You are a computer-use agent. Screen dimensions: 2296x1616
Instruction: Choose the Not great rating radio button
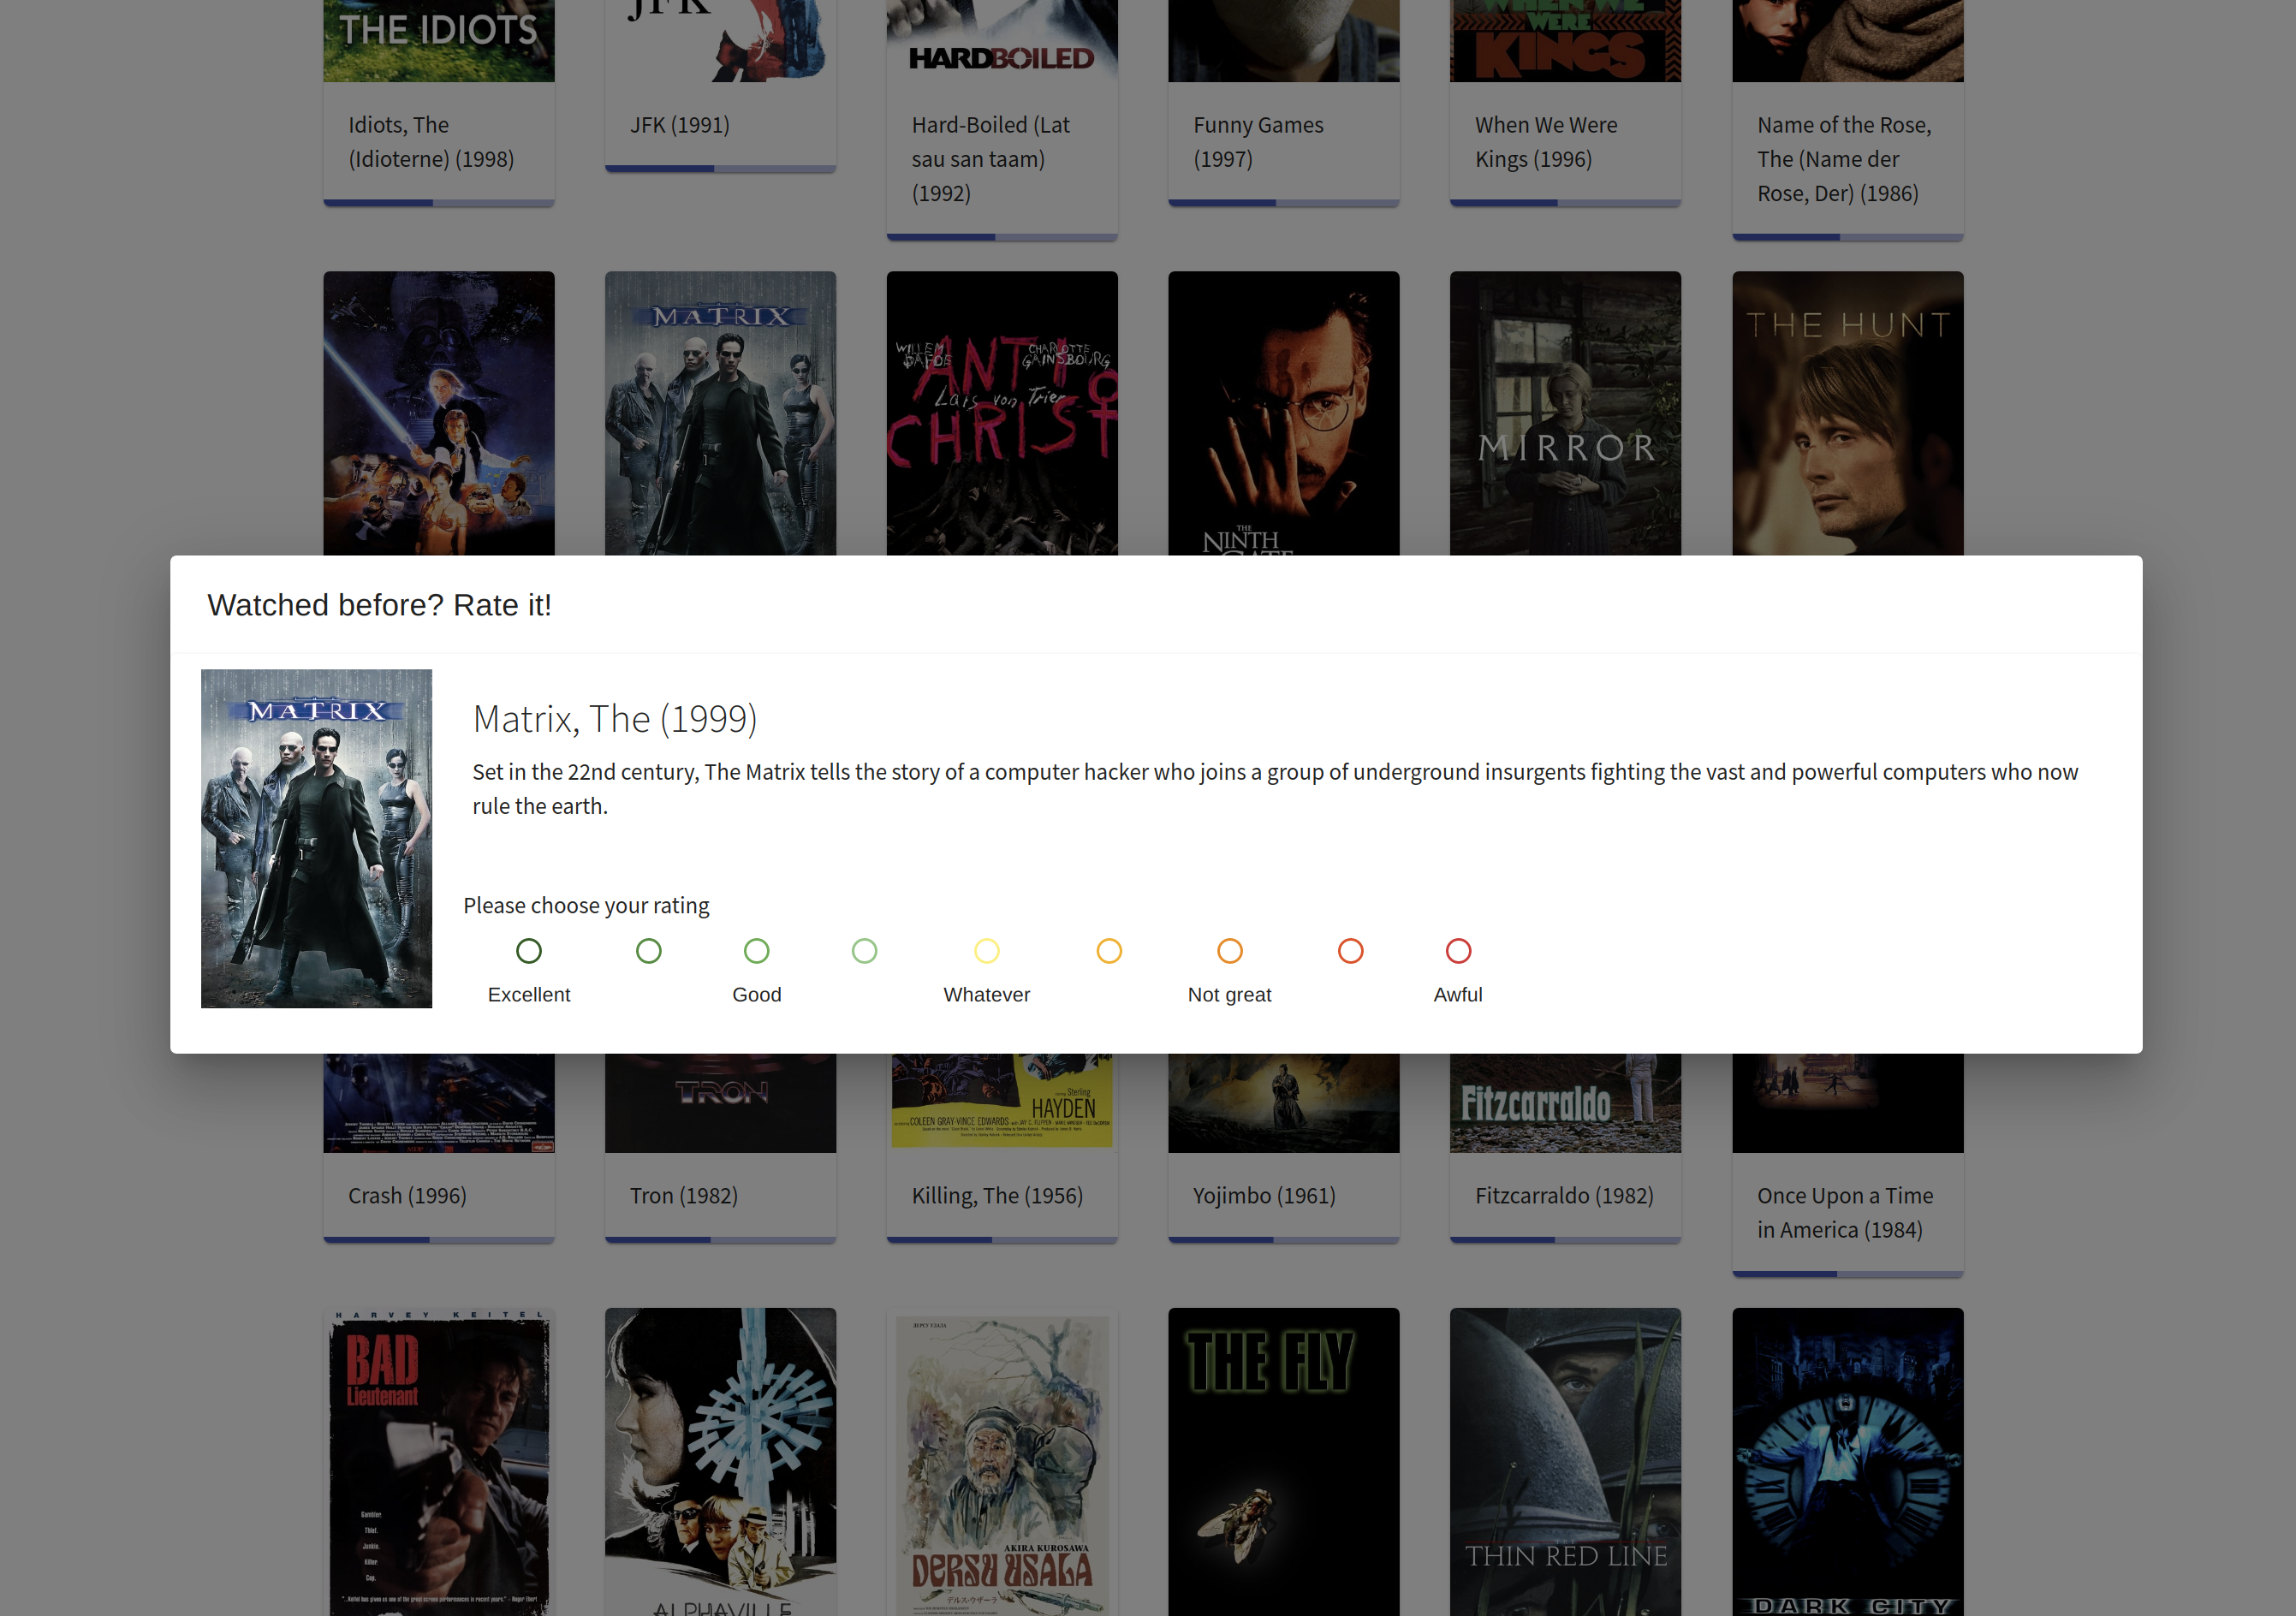1230,951
